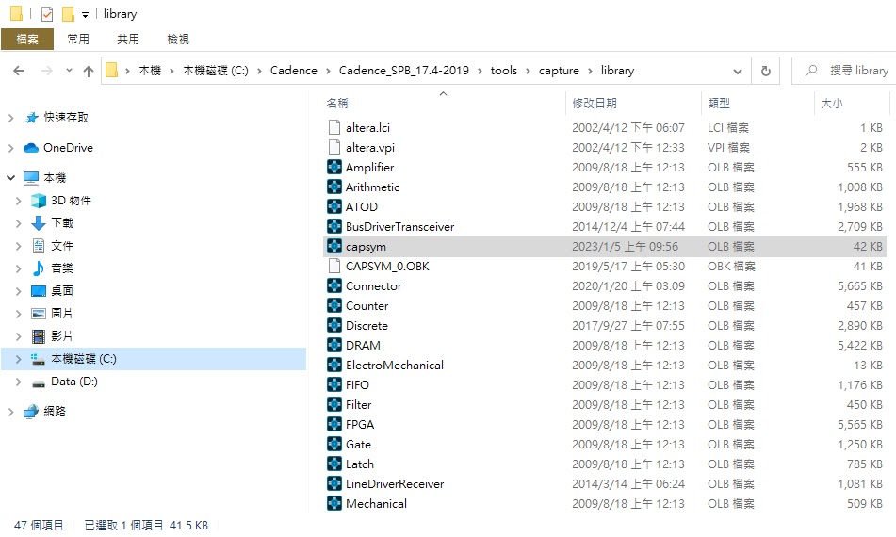The width and height of the screenshot is (896, 537).
Task: Select 音樂 in the navigation pane
Action: coord(62,268)
